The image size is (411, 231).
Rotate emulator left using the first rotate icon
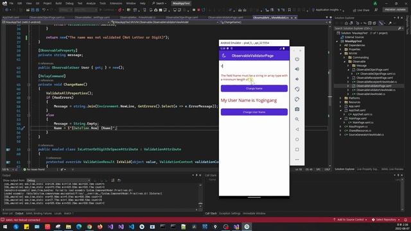297,89
